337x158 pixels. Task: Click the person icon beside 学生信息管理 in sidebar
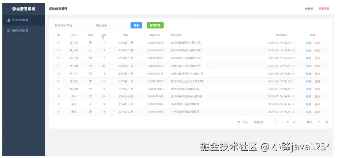(x=9, y=20)
